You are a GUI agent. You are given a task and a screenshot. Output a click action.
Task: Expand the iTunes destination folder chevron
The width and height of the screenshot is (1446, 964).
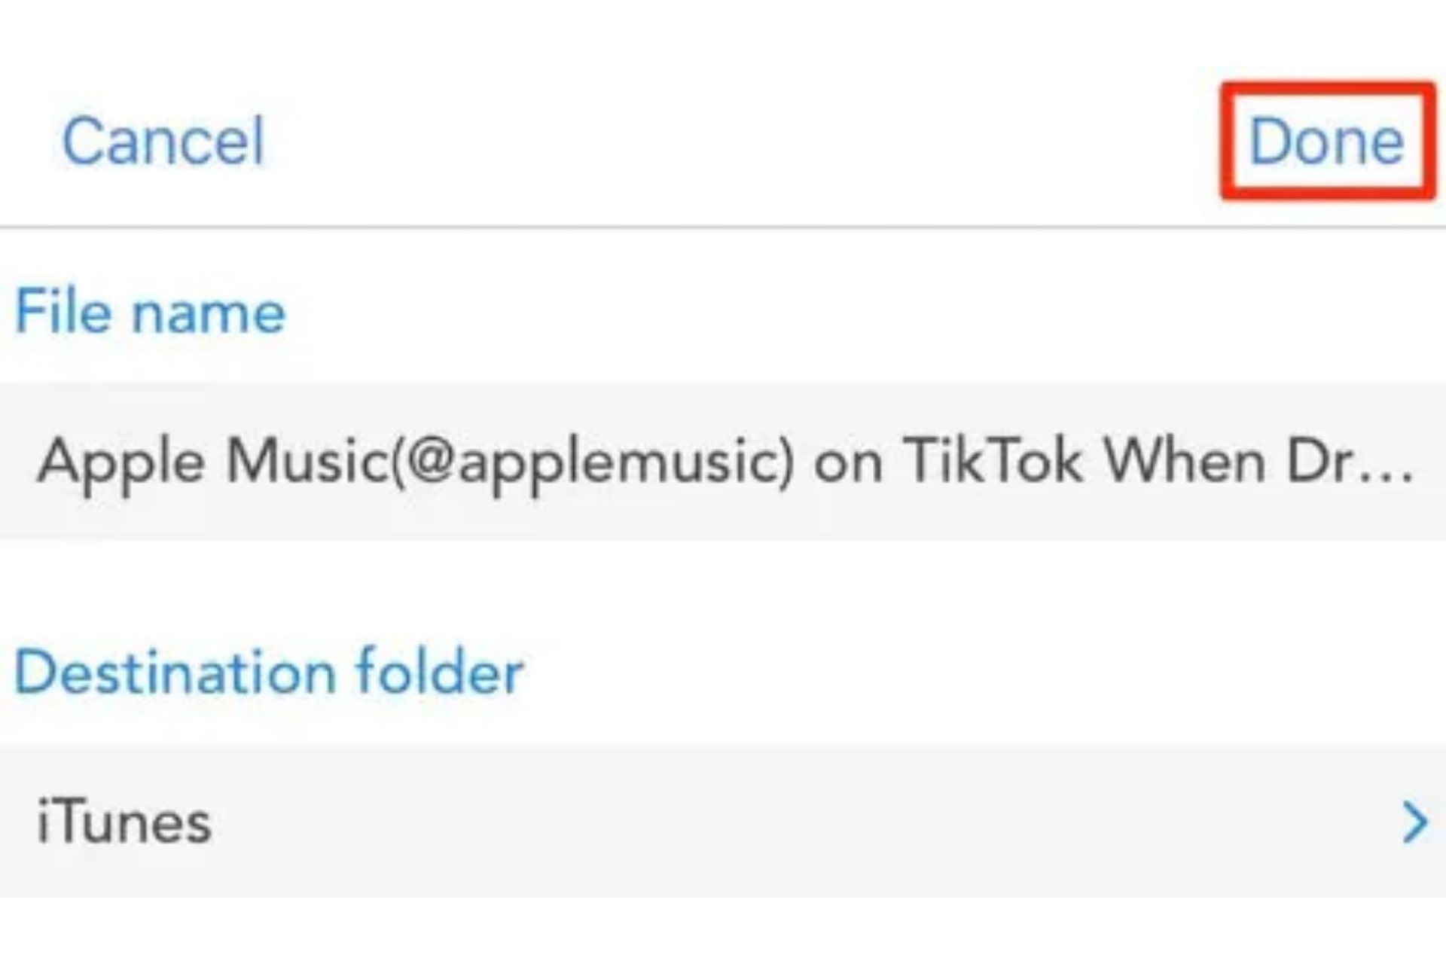click(x=1414, y=822)
